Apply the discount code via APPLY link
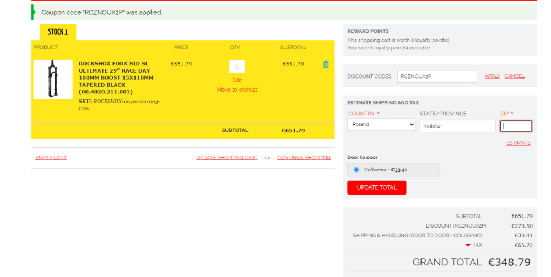The width and height of the screenshot is (551, 277). click(492, 76)
